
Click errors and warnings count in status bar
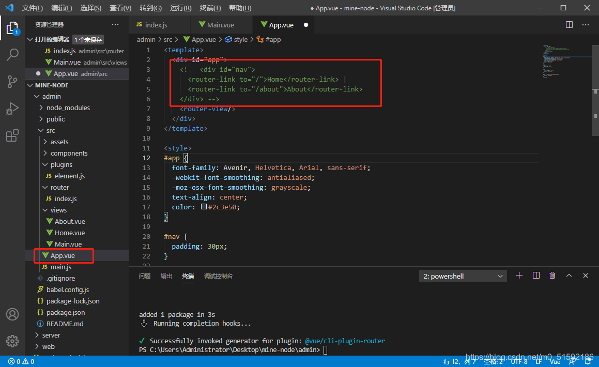[x=21, y=362]
